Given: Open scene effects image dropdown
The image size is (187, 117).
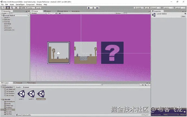Looking at the screenshot, I should click(60, 13).
